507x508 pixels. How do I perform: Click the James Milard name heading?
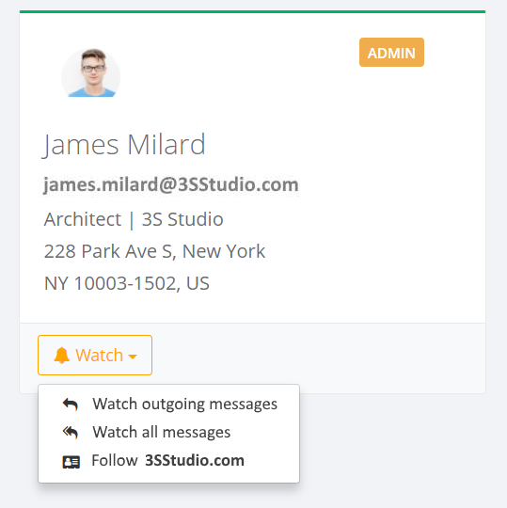point(124,145)
